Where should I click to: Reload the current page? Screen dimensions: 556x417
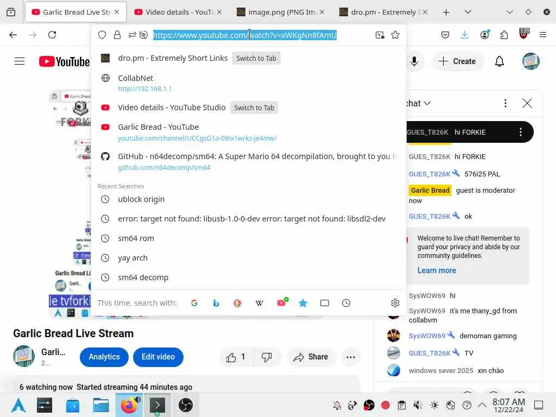(x=52, y=35)
